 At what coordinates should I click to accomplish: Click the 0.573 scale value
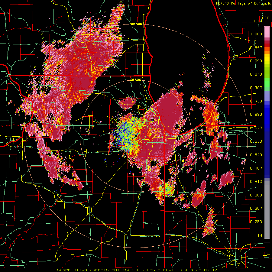pyautogui.click(x=256, y=141)
